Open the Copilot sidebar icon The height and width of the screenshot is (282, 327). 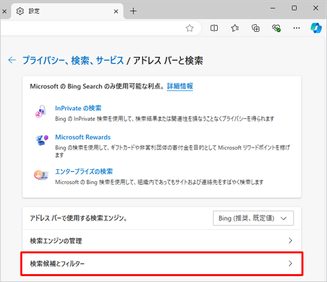click(316, 28)
